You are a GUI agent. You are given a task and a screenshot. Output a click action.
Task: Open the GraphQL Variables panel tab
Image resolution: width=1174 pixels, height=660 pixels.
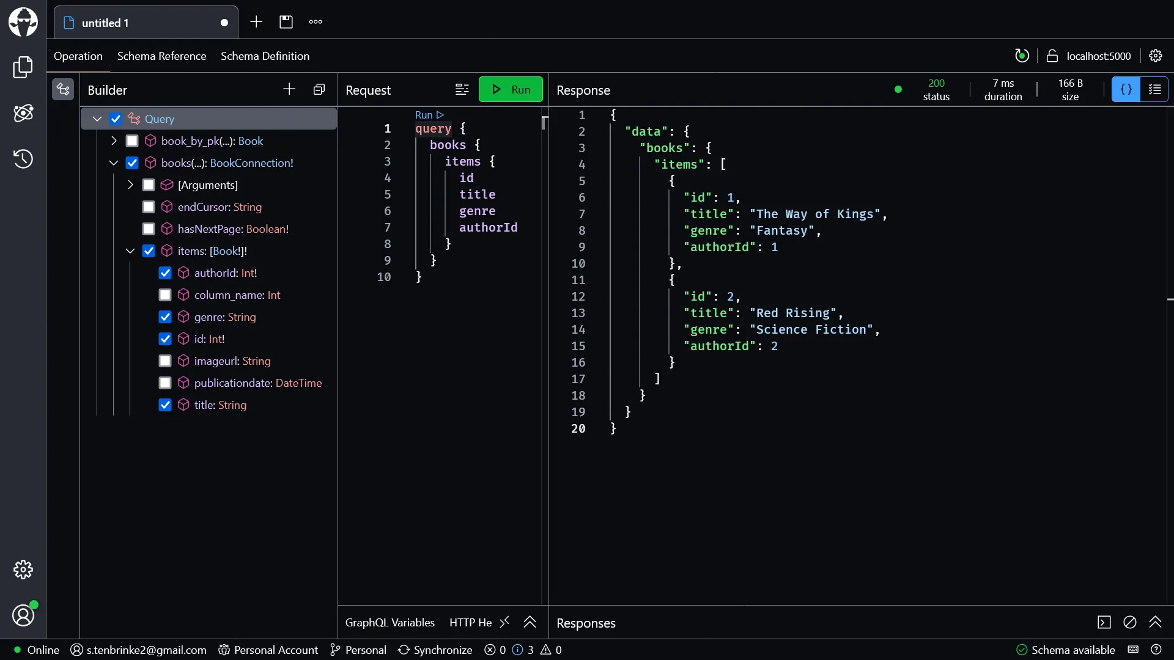pos(389,622)
